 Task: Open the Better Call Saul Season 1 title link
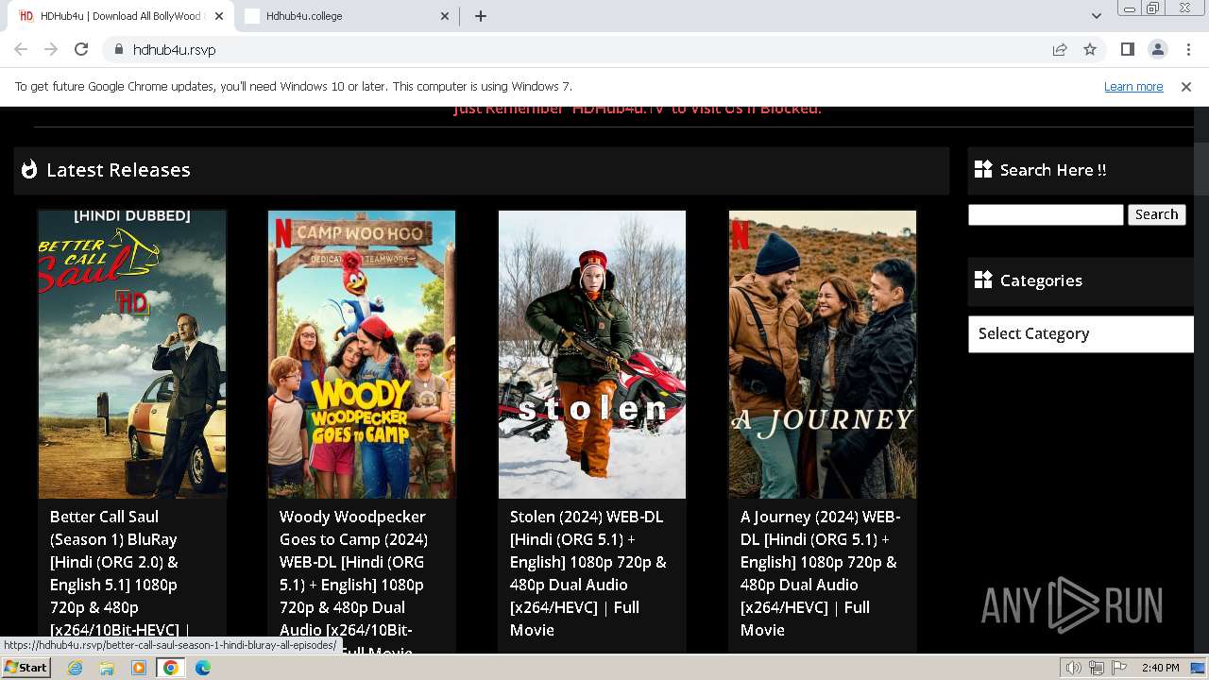120,573
